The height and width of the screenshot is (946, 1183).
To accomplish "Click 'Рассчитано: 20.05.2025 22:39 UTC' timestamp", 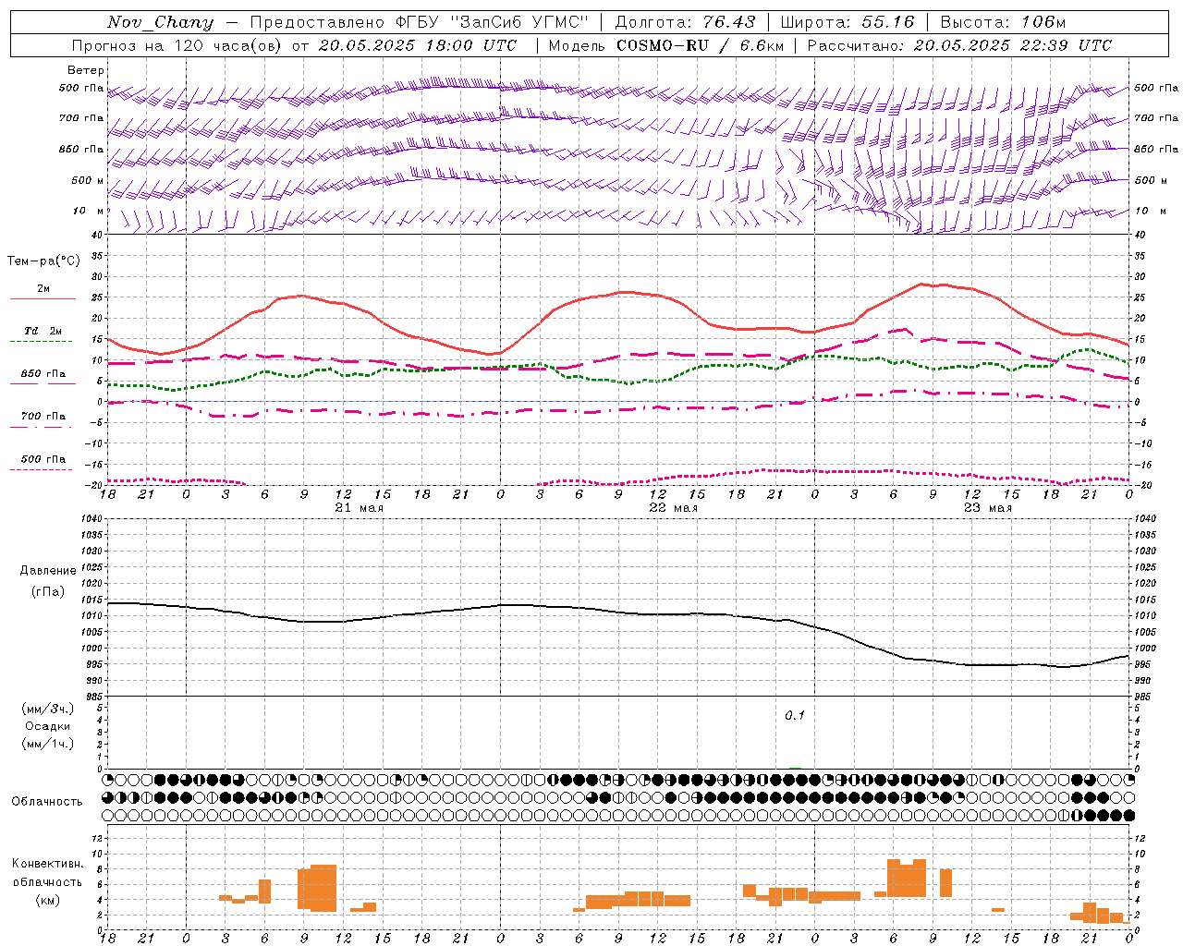I will (959, 45).
